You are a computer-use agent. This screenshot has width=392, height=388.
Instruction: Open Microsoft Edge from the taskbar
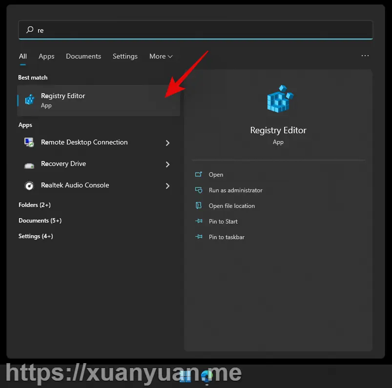coord(207,376)
